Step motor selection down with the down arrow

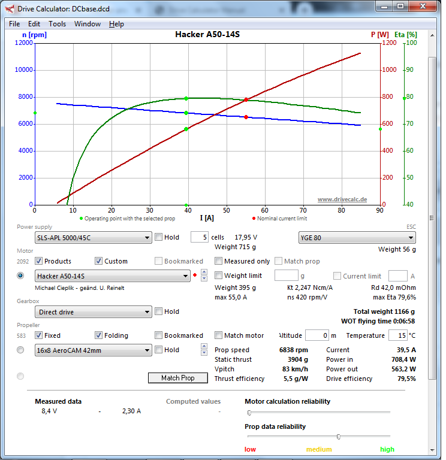(x=204, y=279)
